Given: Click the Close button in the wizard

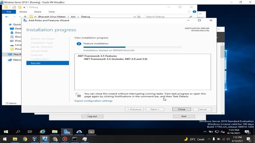Looking at the screenshot, I should (x=182, y=109).
